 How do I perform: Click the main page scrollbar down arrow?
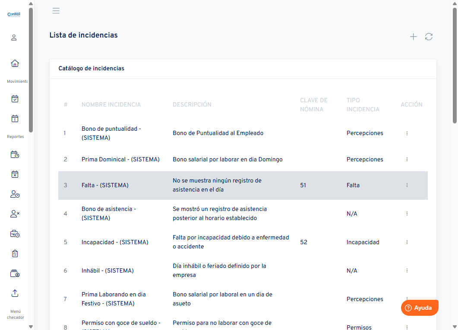coord(455,327)
